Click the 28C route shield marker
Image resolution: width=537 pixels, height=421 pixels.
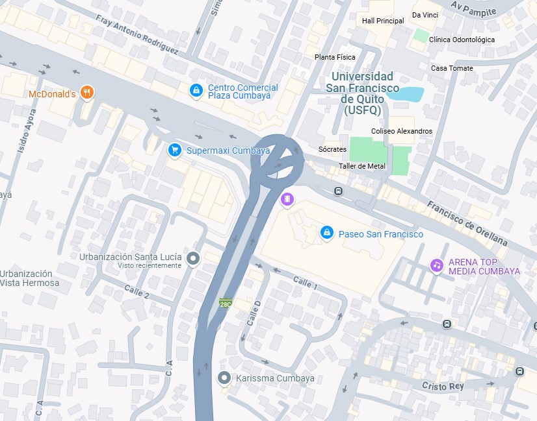pyautogui.click(x=226, y=303)
